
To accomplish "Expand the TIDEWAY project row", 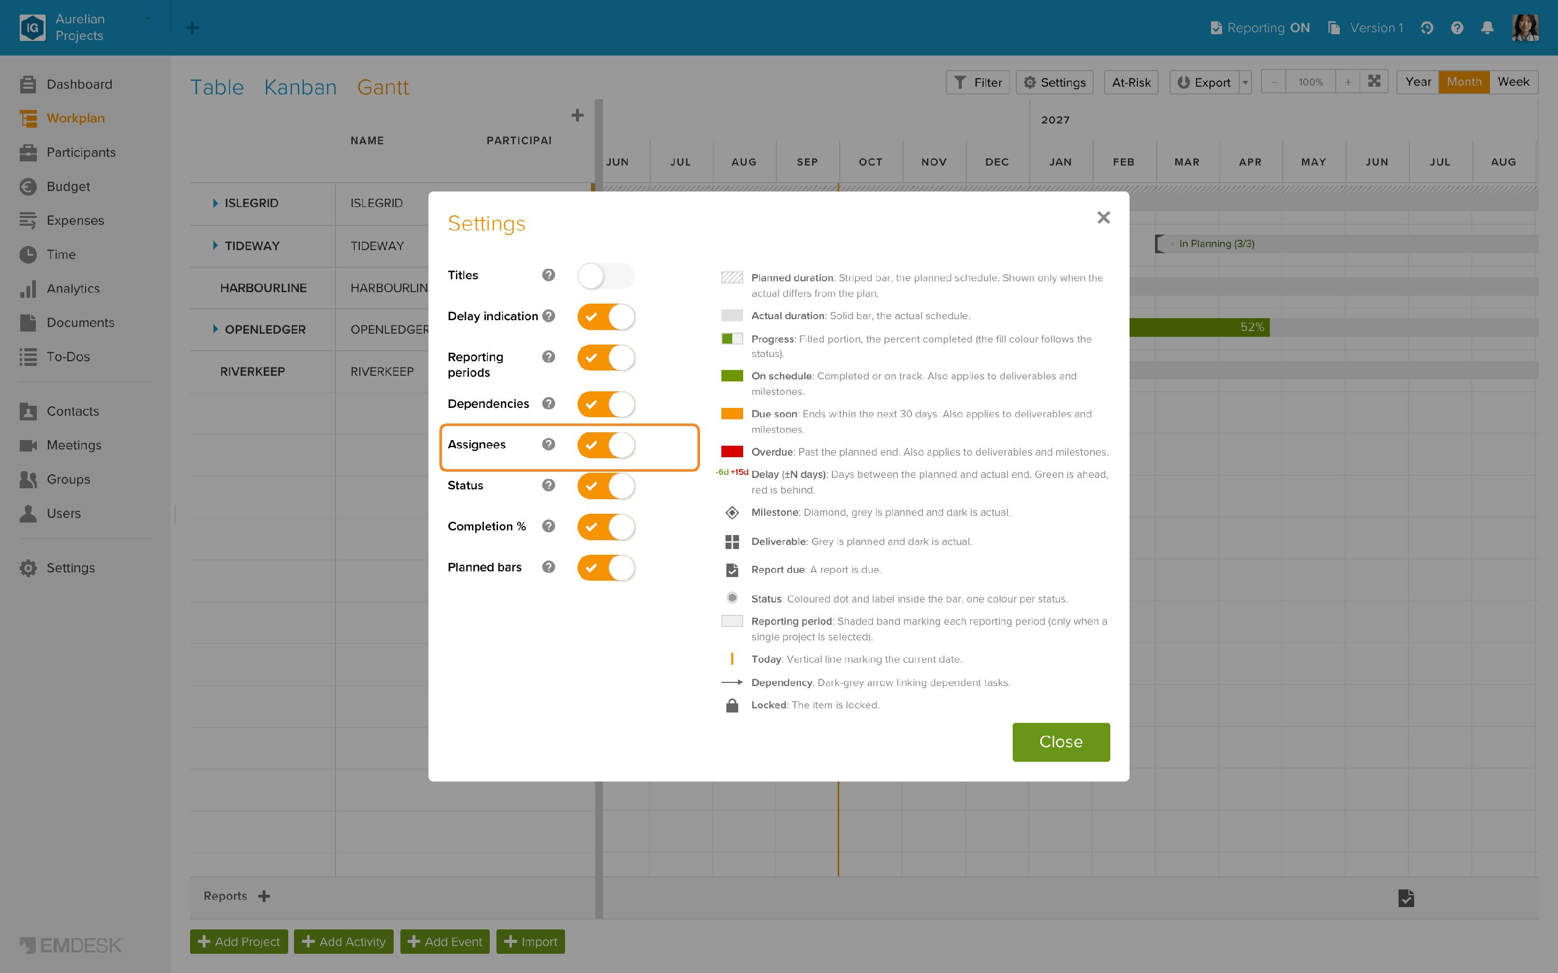I will (x=215, y=246).
